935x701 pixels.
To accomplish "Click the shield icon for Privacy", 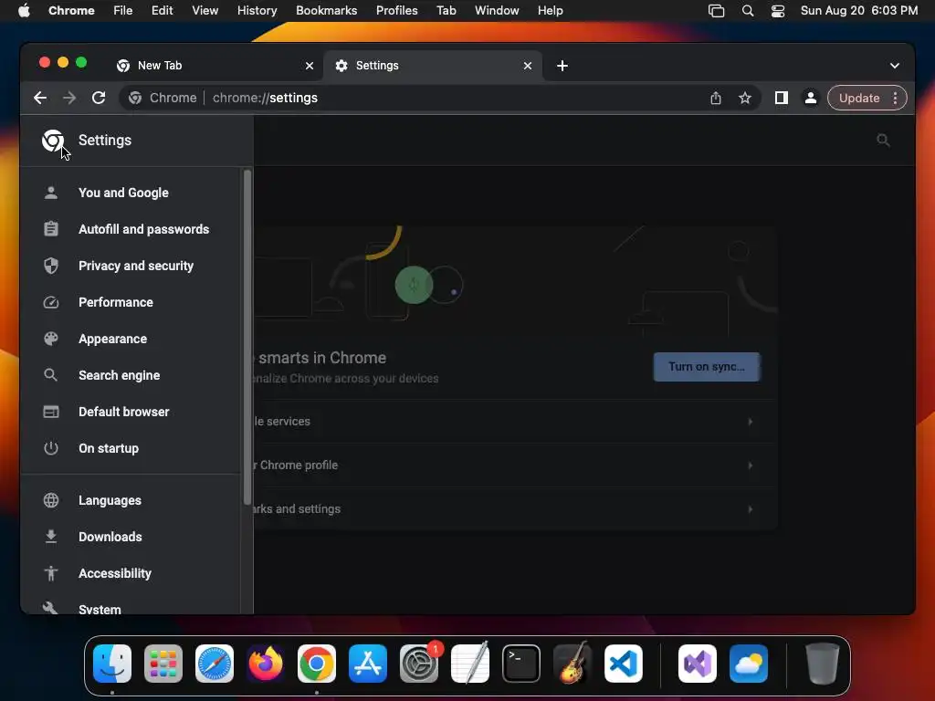I will (51, 266).
